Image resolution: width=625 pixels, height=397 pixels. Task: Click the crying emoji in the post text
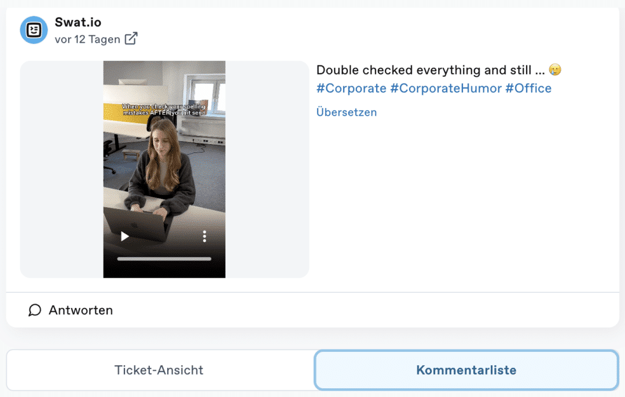click(555, 71)
